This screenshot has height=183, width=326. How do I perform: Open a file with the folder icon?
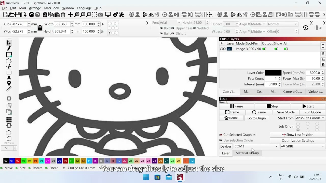coord(12,15)
